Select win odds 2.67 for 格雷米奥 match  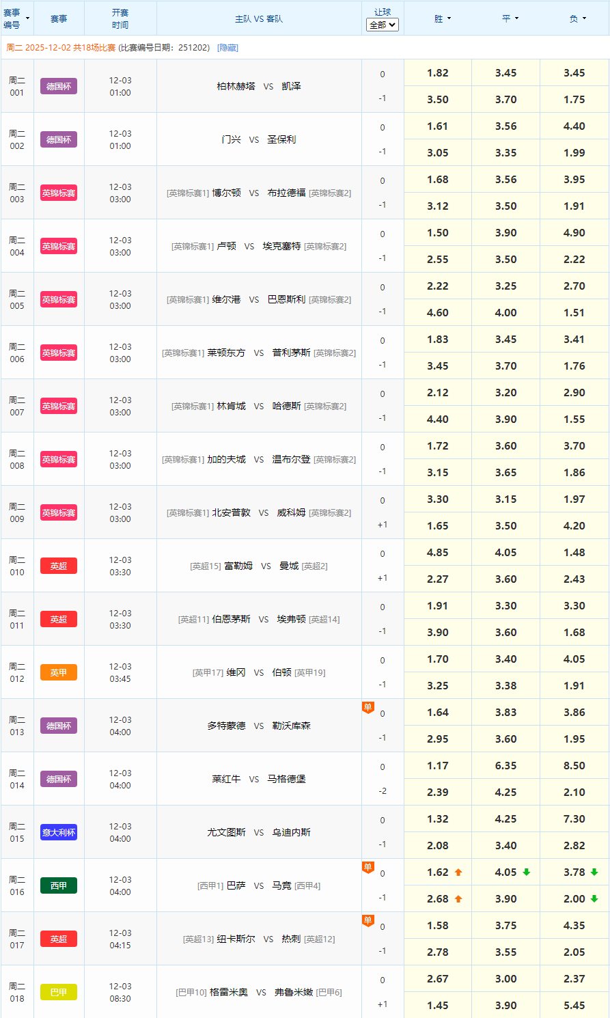(x=438, y=979)
